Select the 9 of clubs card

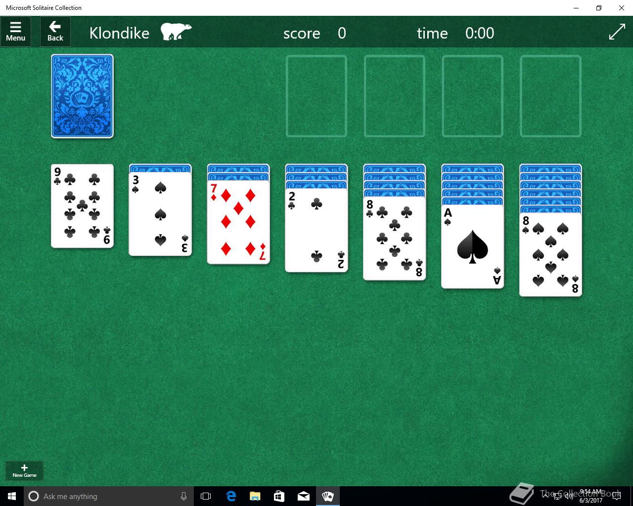coord(82,206)
